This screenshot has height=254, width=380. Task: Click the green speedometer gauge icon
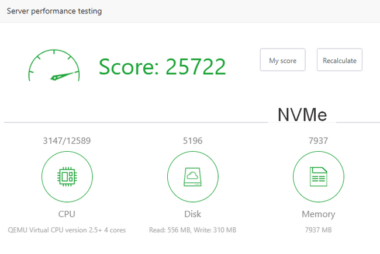coord(54,66)
